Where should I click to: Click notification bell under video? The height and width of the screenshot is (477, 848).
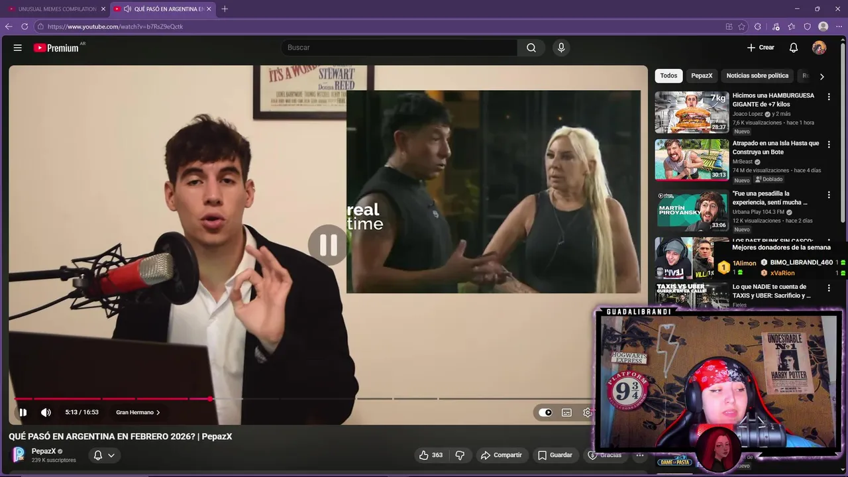click(98, 455)
